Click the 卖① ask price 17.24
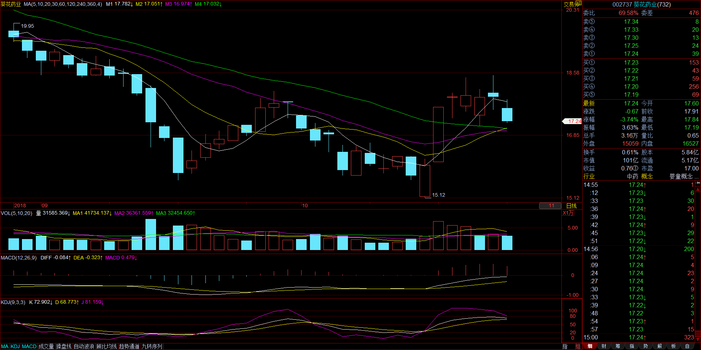The height and width of the screenshot is (350, 701). point(631,54)
